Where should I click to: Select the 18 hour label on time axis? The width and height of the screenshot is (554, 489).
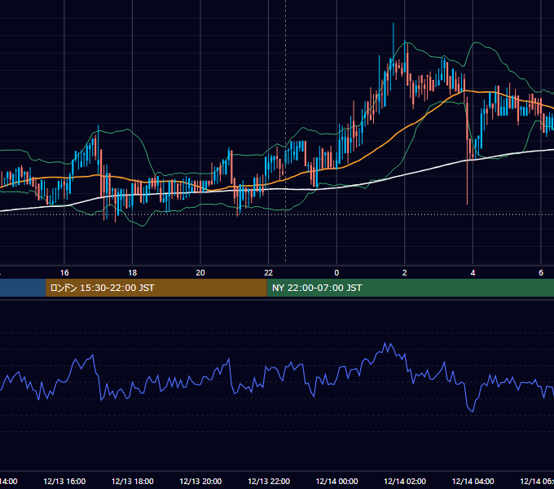click(x=133, y=273)
